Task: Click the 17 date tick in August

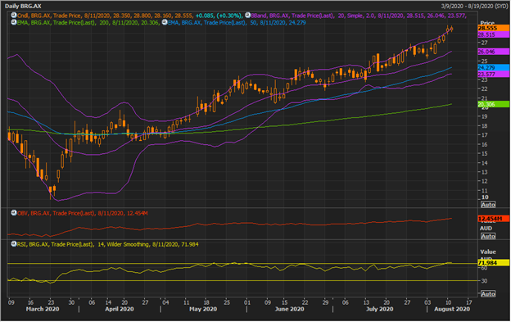Action: click(x=469, y=302)
